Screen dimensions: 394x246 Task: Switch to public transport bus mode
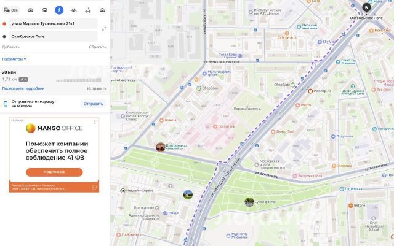pyautogui.click(x=44, y=10)
